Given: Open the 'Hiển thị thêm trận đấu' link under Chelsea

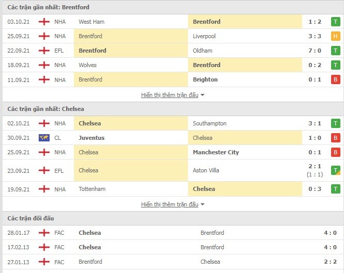Looking at the screenshot, I should [169, 204].
